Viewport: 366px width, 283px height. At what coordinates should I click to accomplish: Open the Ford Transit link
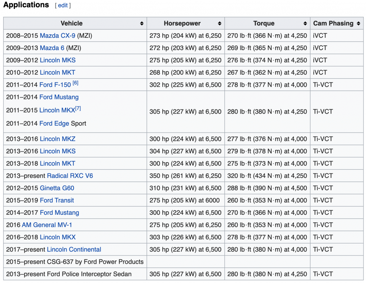click(57, 200)
